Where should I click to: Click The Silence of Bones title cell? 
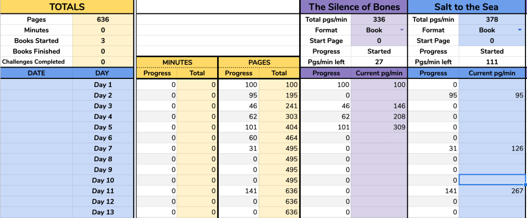(354, 7)
